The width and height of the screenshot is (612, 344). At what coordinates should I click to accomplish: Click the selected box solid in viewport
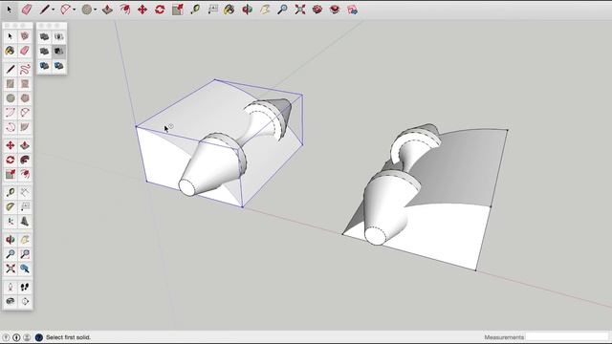(219, 142)
